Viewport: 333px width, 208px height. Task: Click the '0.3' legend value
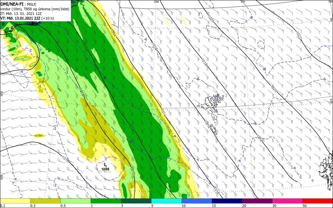[33, 206]
